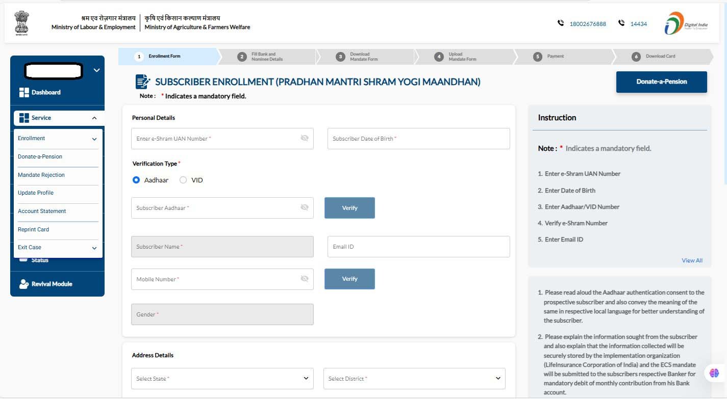The width and height of the screenshot is (727, 399).
Task: Click the Status item in sidebar
Action: pyautogui.click(x=40, y=260)
